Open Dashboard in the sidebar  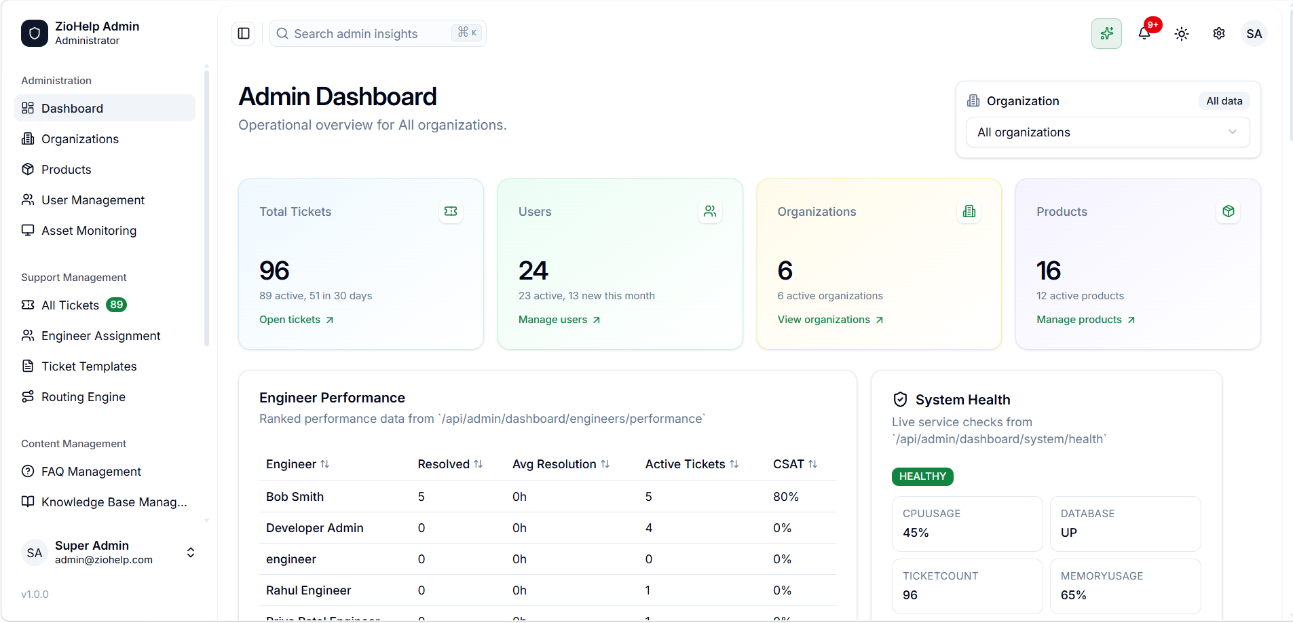pyautogui.click(x=105, y=108)
